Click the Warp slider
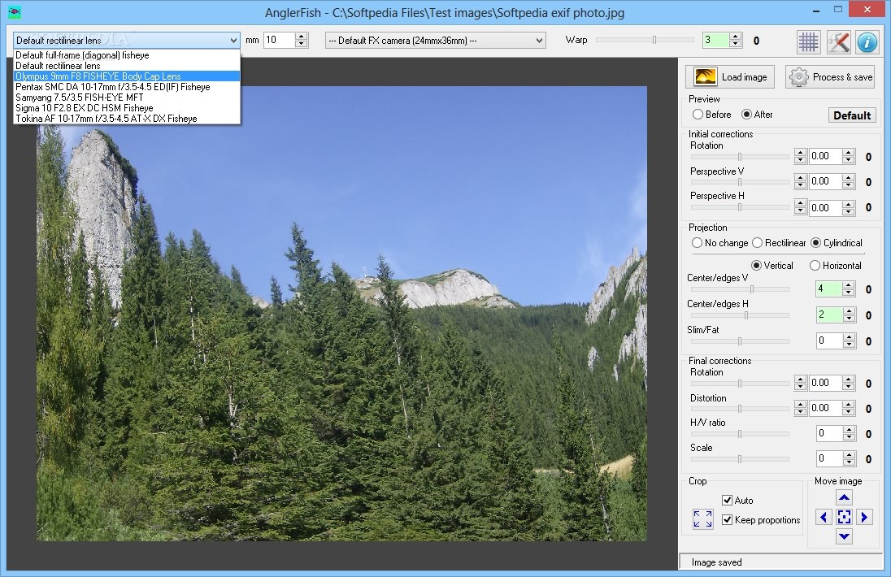The height and width of the screenshot is (577, 891). coord(645,40)
